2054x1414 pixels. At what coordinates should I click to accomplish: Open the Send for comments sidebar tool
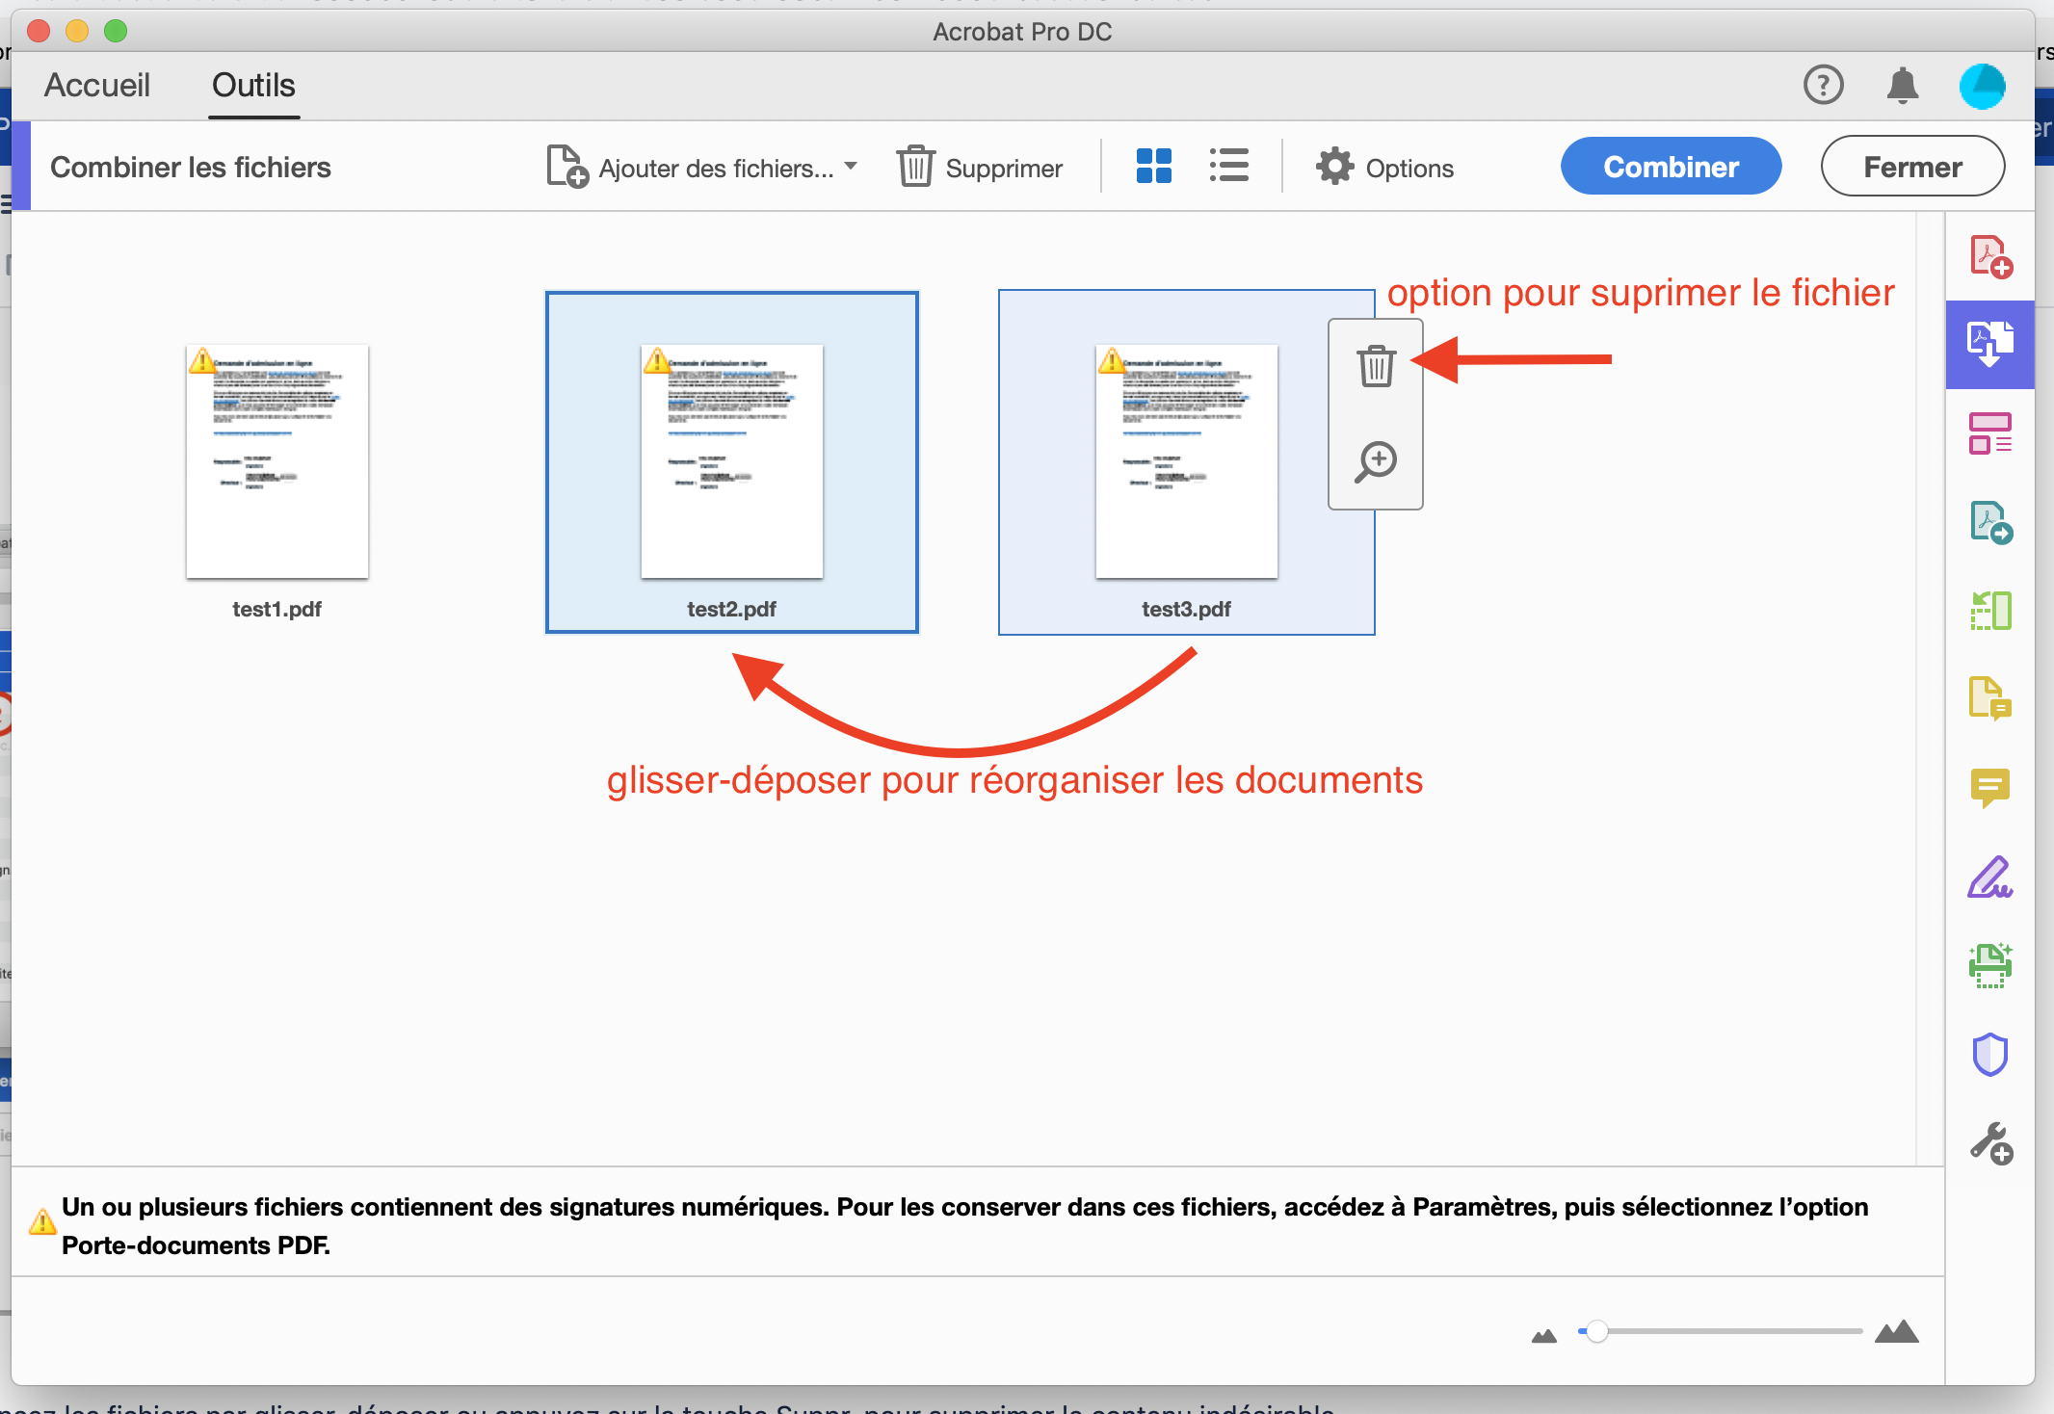coord(1990,698)
